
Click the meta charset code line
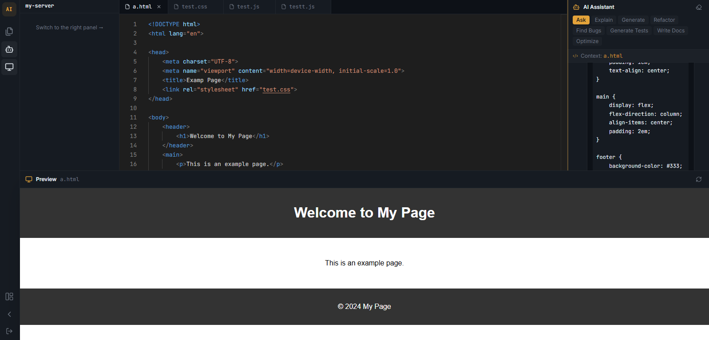click(x=200, y=62)
